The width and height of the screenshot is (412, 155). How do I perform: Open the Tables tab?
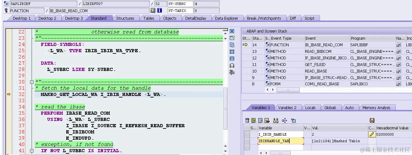[149, 18]
